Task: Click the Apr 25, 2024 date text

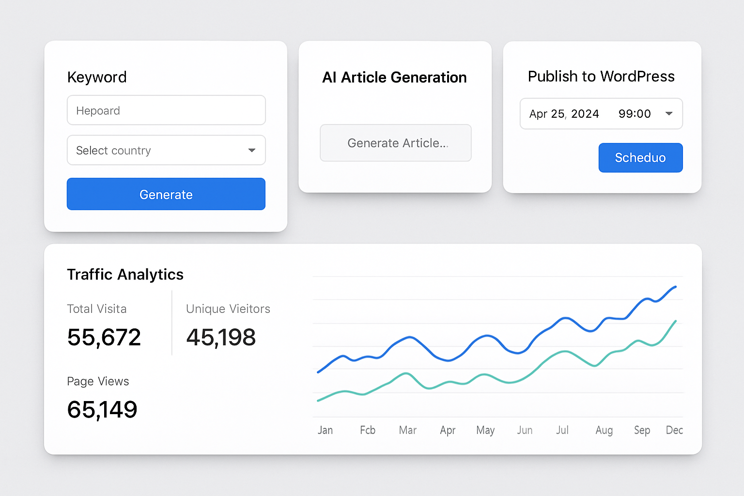Action: tap(564, 114)
